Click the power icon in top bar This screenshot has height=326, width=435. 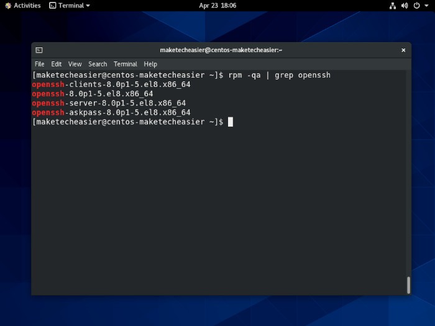[417, 6]
